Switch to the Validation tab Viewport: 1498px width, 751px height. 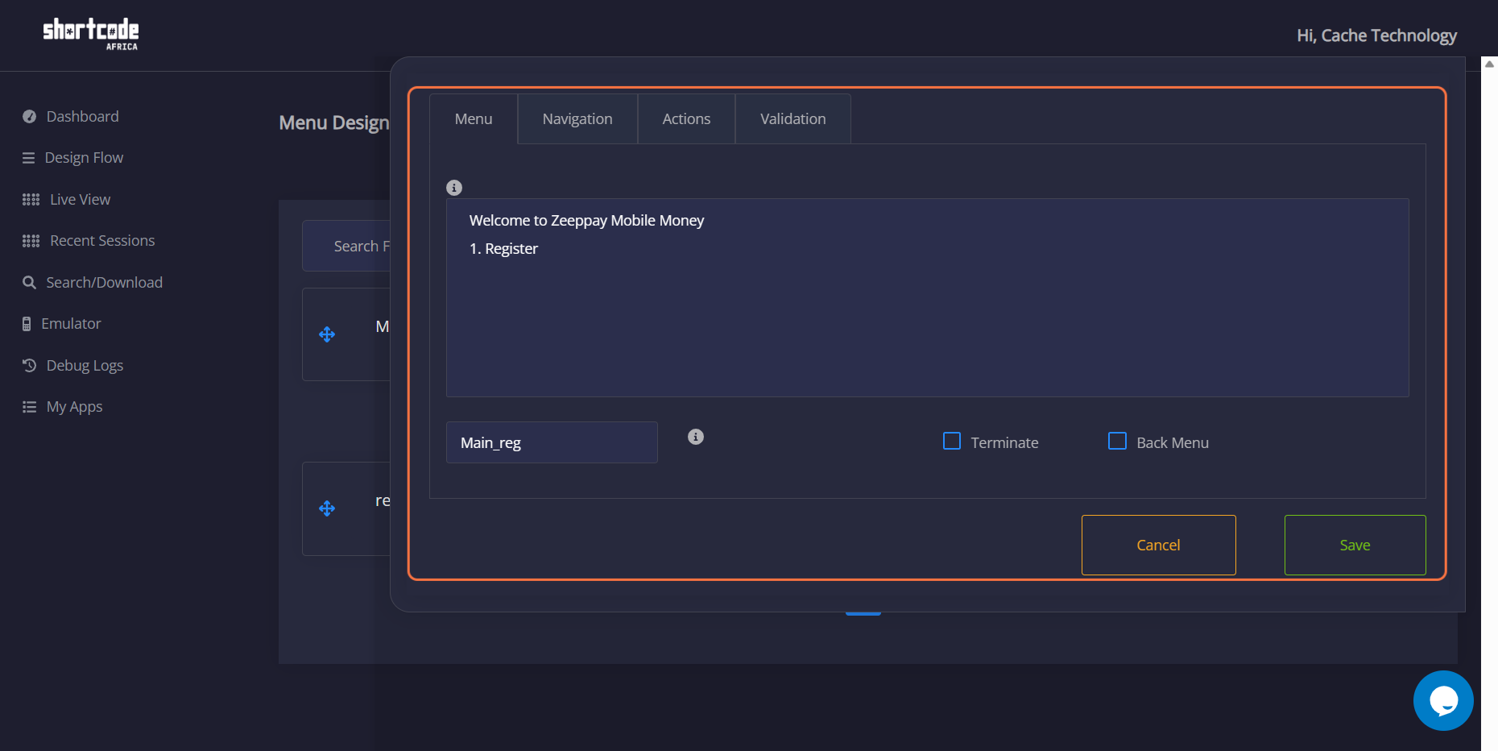(793, 119)
